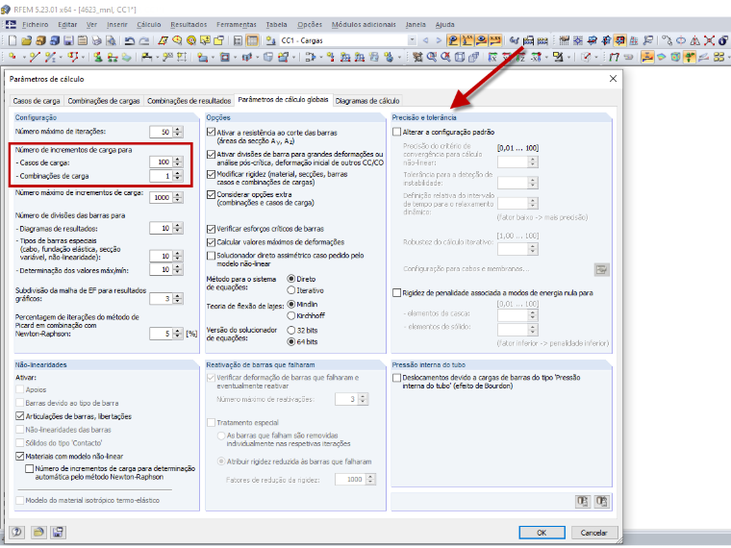Adjust 'Casos de carga' increments spinner
Viewport: 731px width, 548px height.
pyautogui.click(x=178, y=162)
